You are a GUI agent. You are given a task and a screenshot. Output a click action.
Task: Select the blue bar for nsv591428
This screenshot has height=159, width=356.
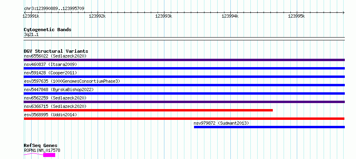tap(184, 77)
